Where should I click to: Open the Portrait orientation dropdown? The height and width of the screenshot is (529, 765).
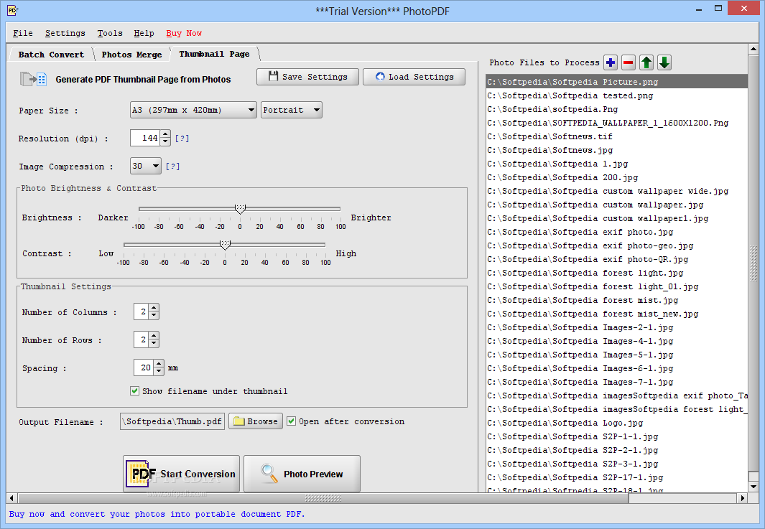[x=291, y=111]
